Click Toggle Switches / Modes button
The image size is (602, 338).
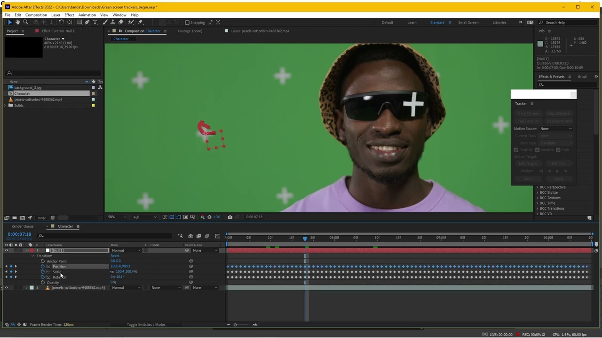coord(146,324)
